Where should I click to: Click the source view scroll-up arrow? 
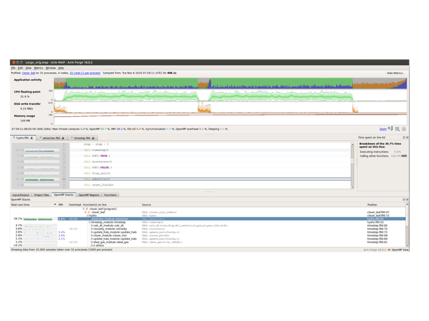click(x=352, y=144)
